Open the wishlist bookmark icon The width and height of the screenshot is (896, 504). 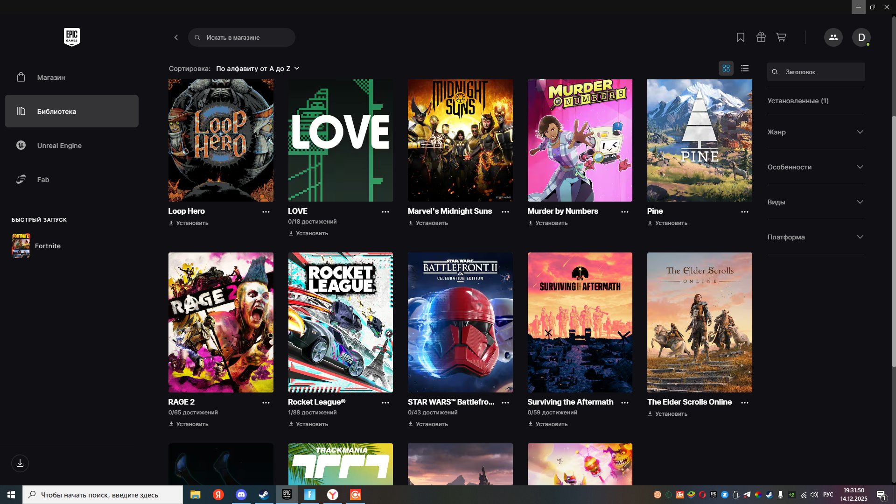[x=740, y=37]
